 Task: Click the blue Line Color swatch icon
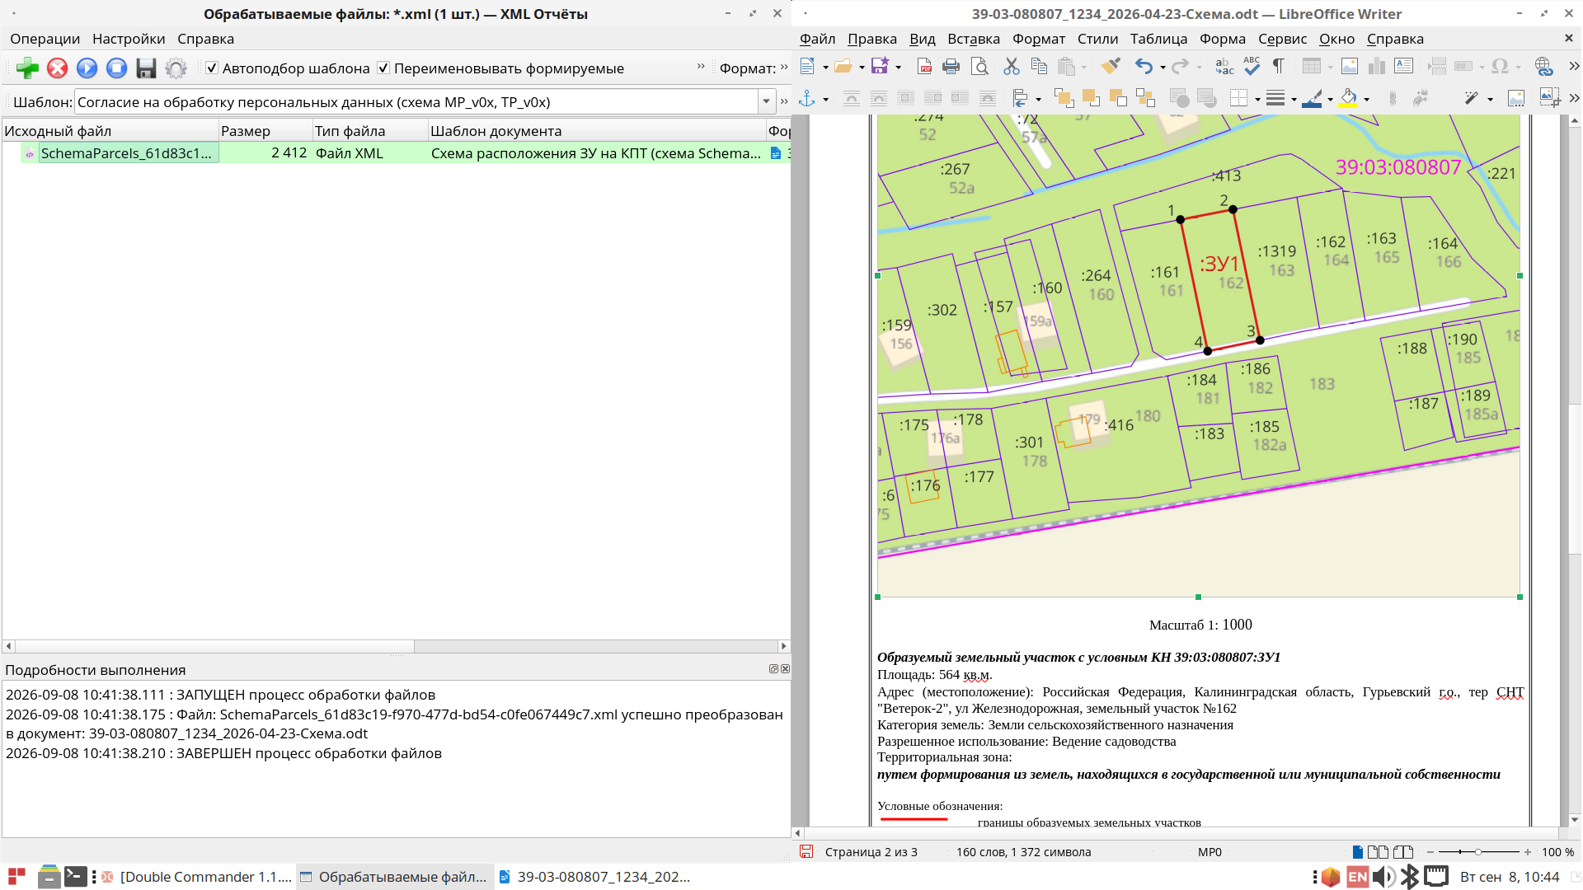(x=1313, y=99)
